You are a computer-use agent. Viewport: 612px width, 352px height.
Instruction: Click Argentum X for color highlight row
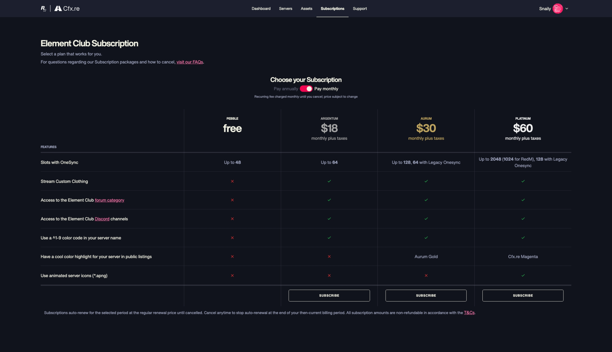point(329,257)
